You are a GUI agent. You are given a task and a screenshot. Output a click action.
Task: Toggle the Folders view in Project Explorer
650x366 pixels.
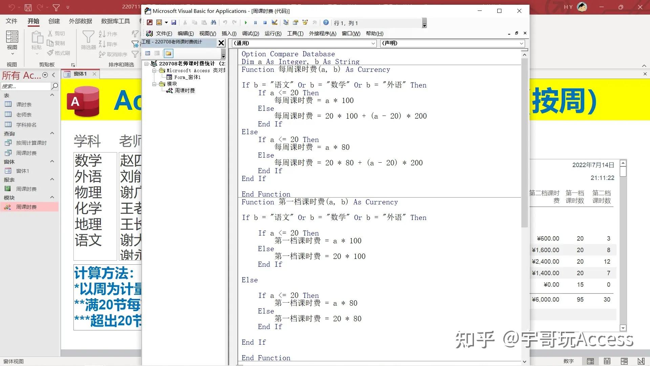(x=168, y=53)
